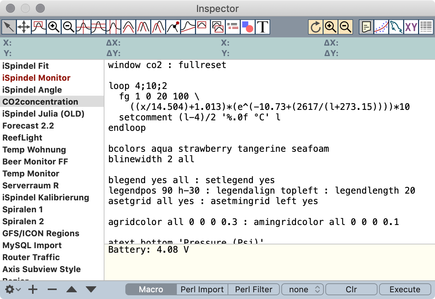This screenshot has width=435, height=299.
Task: Click the 'loop 4;10;2' line in editor
Action: [x=138, y=86]
